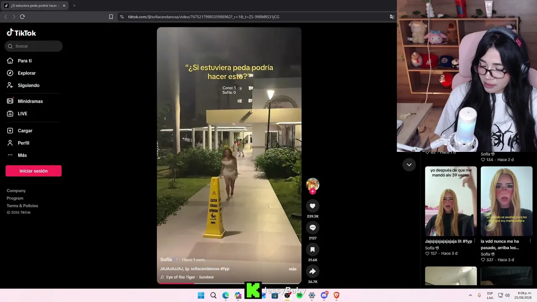This screenshot has width=537, height=302.
Task: Open the TikTok logo home link
Action: (x=21, y=33)
